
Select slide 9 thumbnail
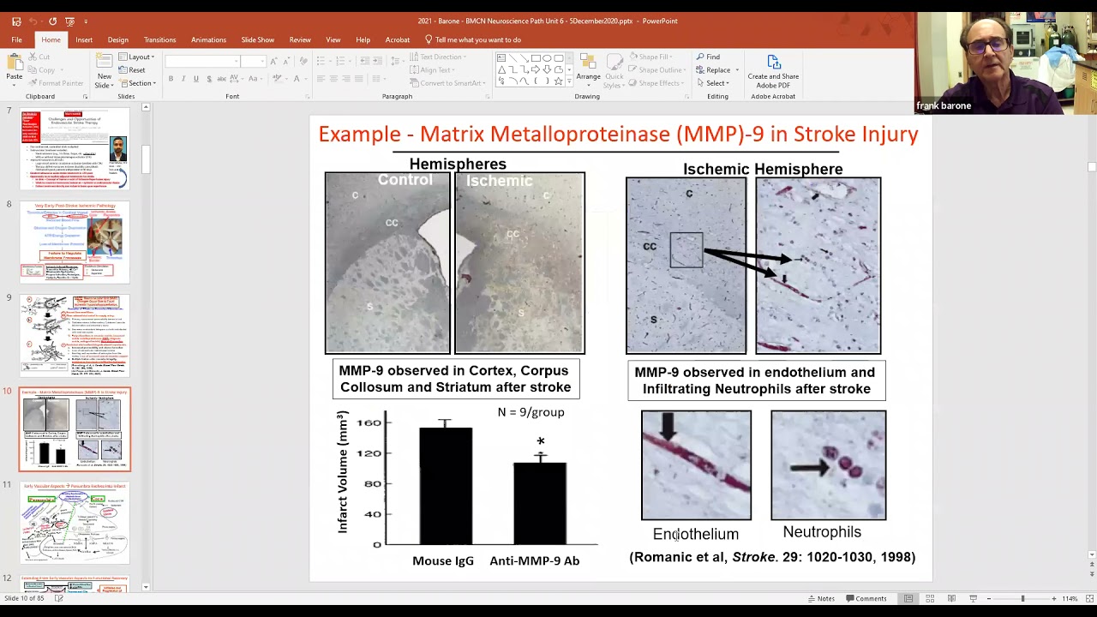75,335
